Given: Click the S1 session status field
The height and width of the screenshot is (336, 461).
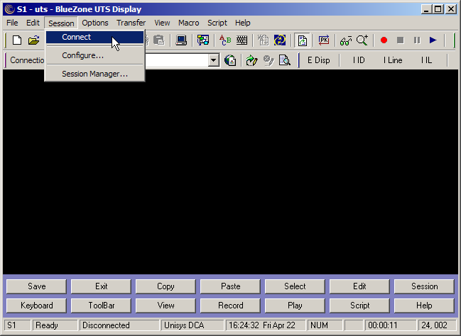Looking at the screenshot, I should (17, 325).
